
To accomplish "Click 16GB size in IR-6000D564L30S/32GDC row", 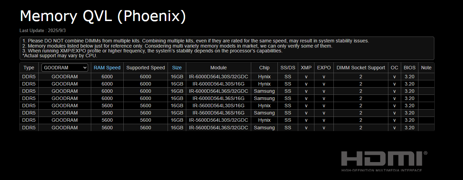I will tap(177, 77).
